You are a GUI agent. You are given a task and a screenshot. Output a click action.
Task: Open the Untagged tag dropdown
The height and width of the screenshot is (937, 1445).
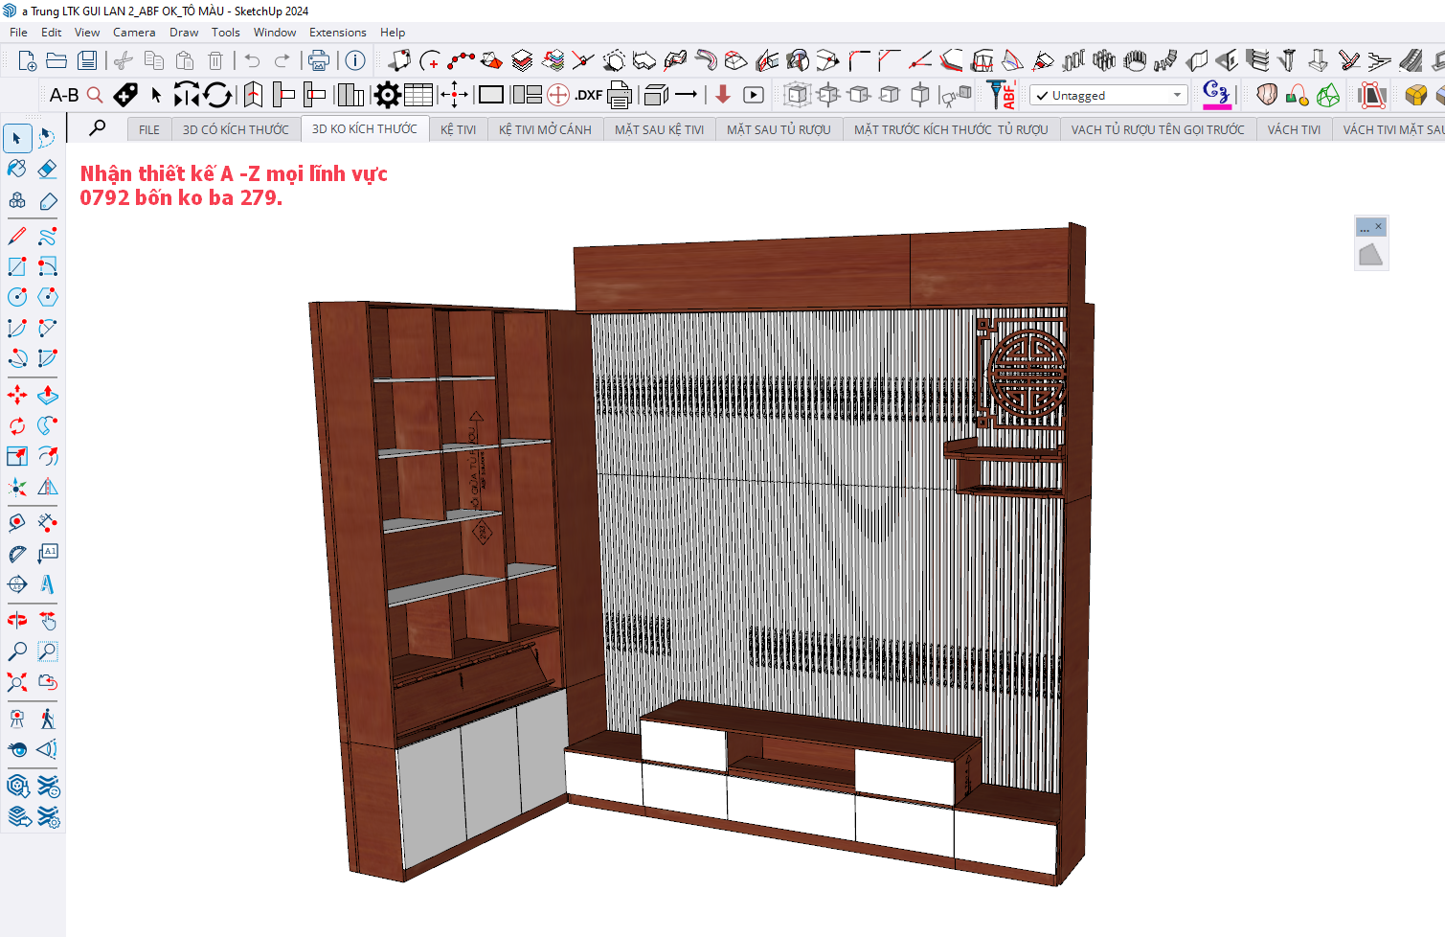(1108, 96)
